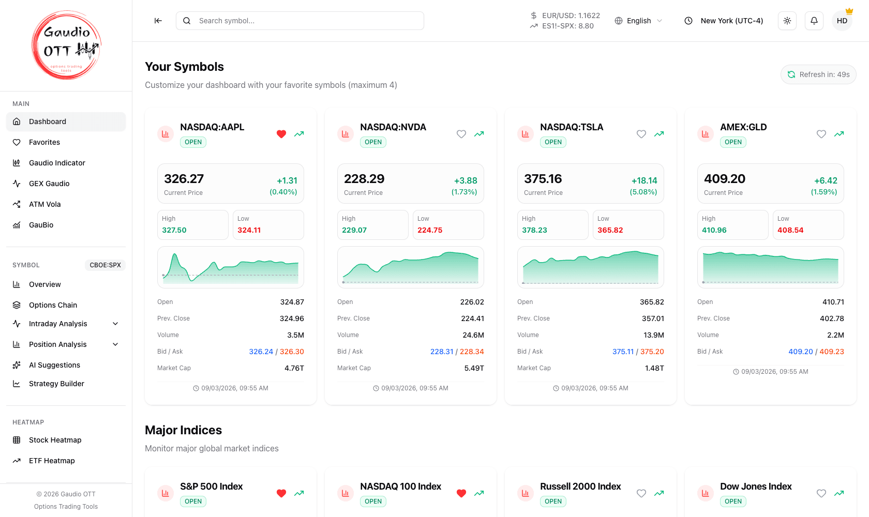Expand the Intraday Analysis submenu

click(66, 324)
